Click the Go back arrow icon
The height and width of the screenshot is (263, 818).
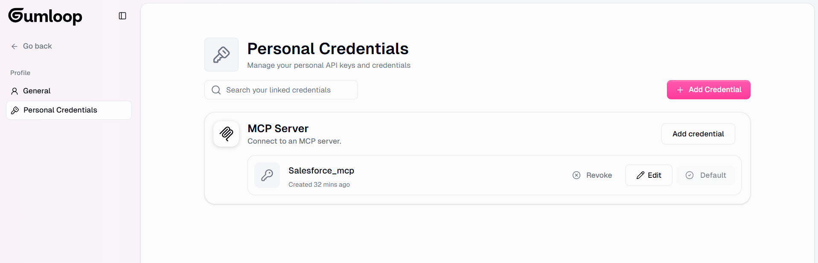(x=15, y=46)
